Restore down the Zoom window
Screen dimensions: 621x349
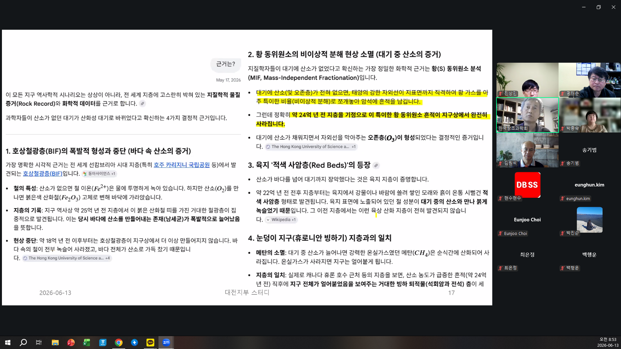pyautogui.click(x=599, y=7)
